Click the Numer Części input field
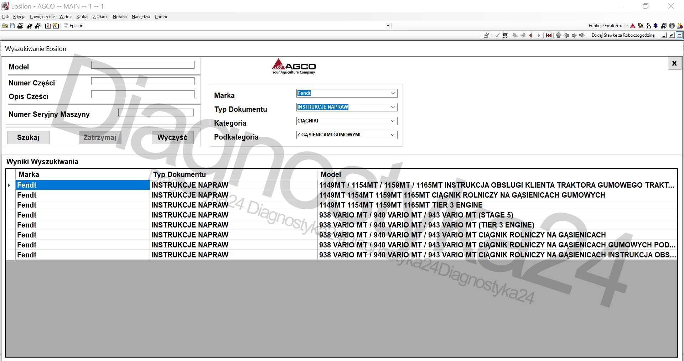 coord(143,81)
